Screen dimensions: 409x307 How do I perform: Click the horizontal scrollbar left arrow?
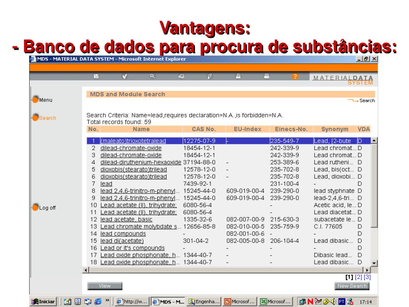pyautogui.click(x=85, y=270)
